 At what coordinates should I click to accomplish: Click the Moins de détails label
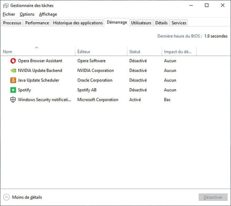coord(27,197)
